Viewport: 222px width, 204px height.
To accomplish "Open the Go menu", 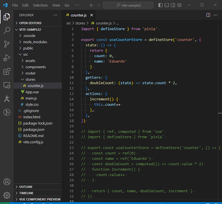I will click(x=67, y=5).
